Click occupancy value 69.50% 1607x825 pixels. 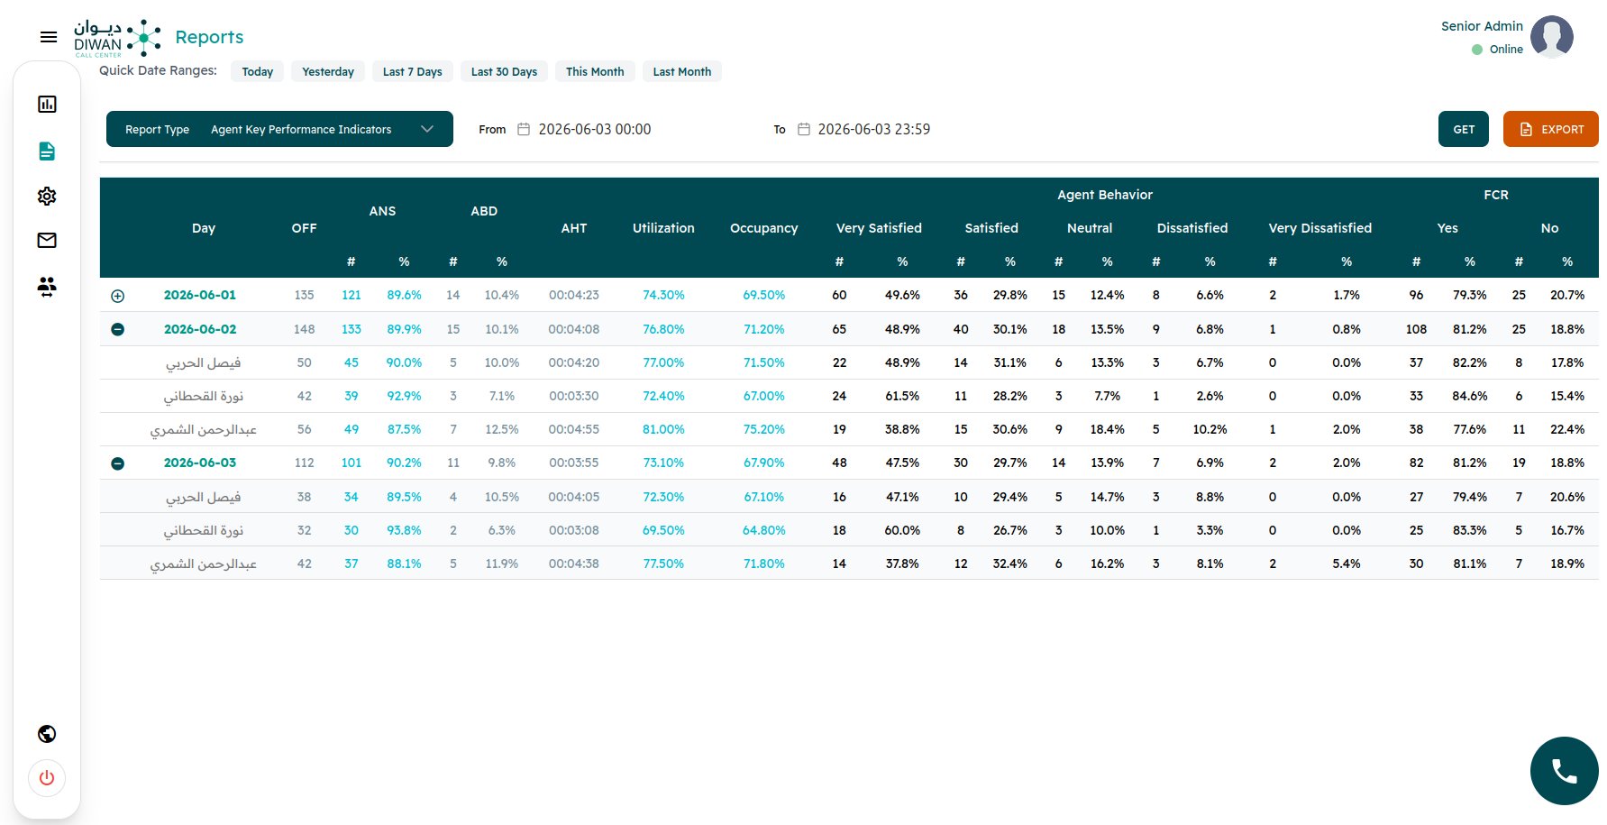[764, 295]
